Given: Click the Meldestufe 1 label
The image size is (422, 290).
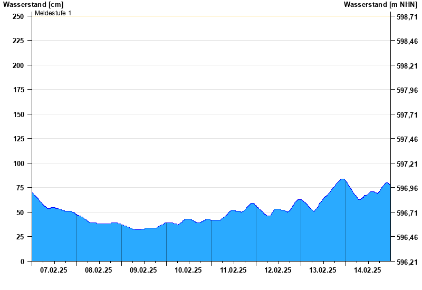Looking at the screenshot, I should click(x=53, y=13).
